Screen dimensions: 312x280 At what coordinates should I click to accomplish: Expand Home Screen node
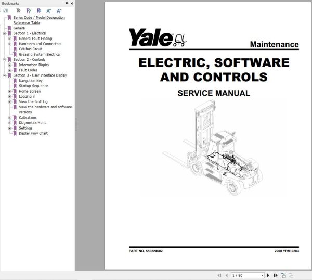[x=10, y=91]
